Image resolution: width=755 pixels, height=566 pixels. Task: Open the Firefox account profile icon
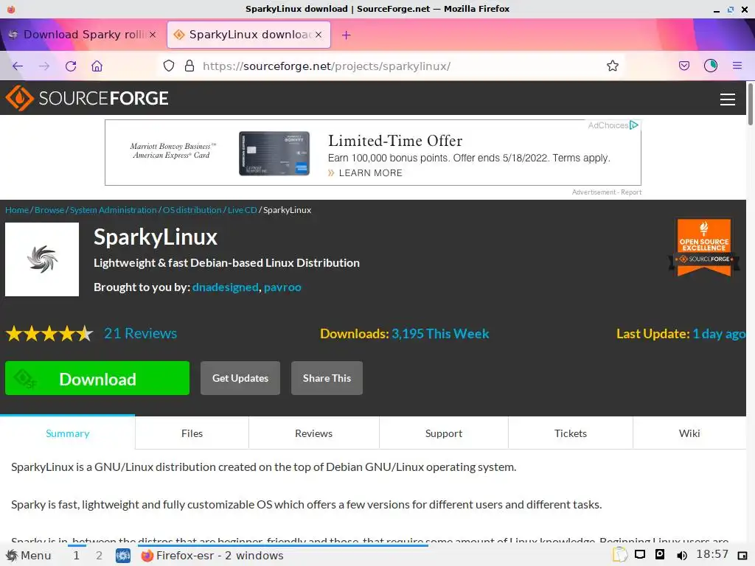(711, 66)
